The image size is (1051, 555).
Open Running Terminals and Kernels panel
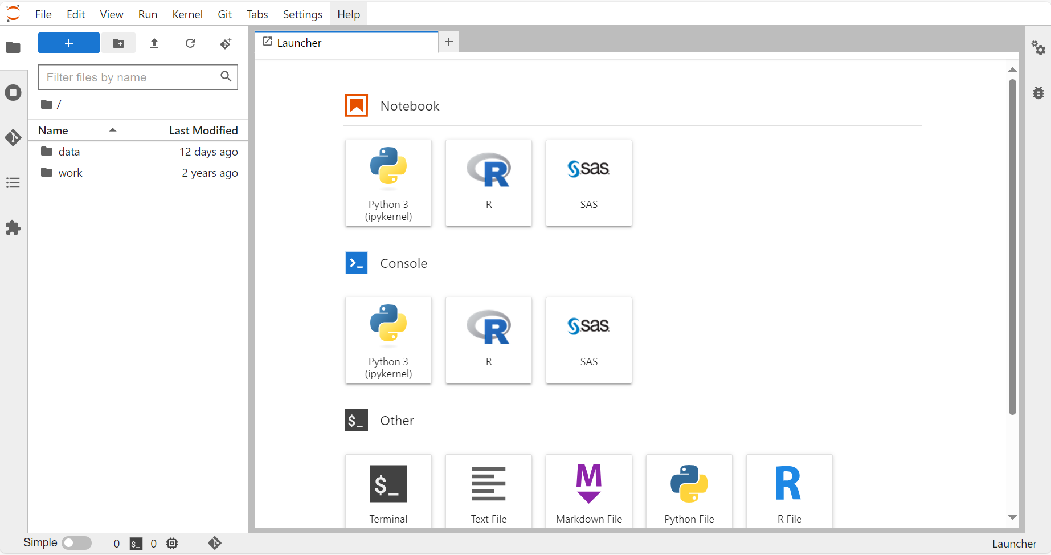point(13,93)
